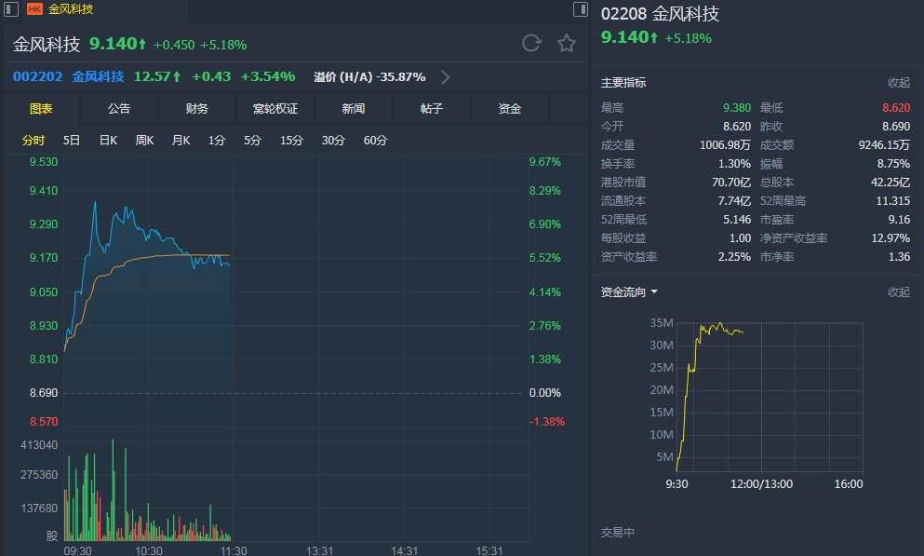Click the 9.530 price axis label

point(44,161)
